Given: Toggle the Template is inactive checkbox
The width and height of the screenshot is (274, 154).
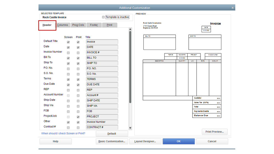Looking at the screenshot, I should [x=103, y=17].
